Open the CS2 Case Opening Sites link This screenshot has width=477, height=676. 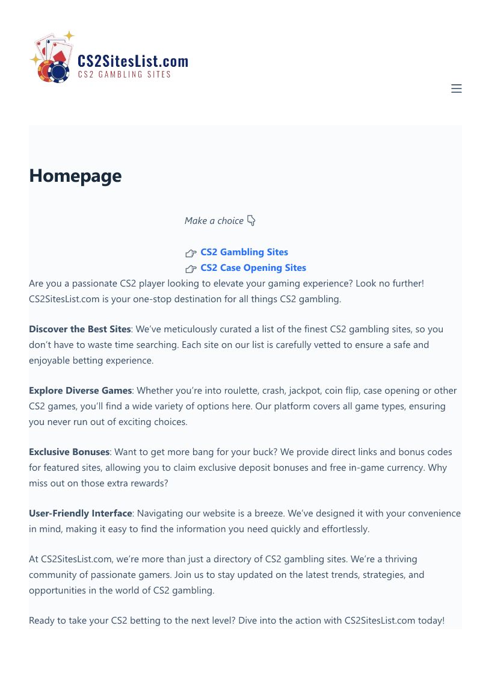(x=253, y=268)
